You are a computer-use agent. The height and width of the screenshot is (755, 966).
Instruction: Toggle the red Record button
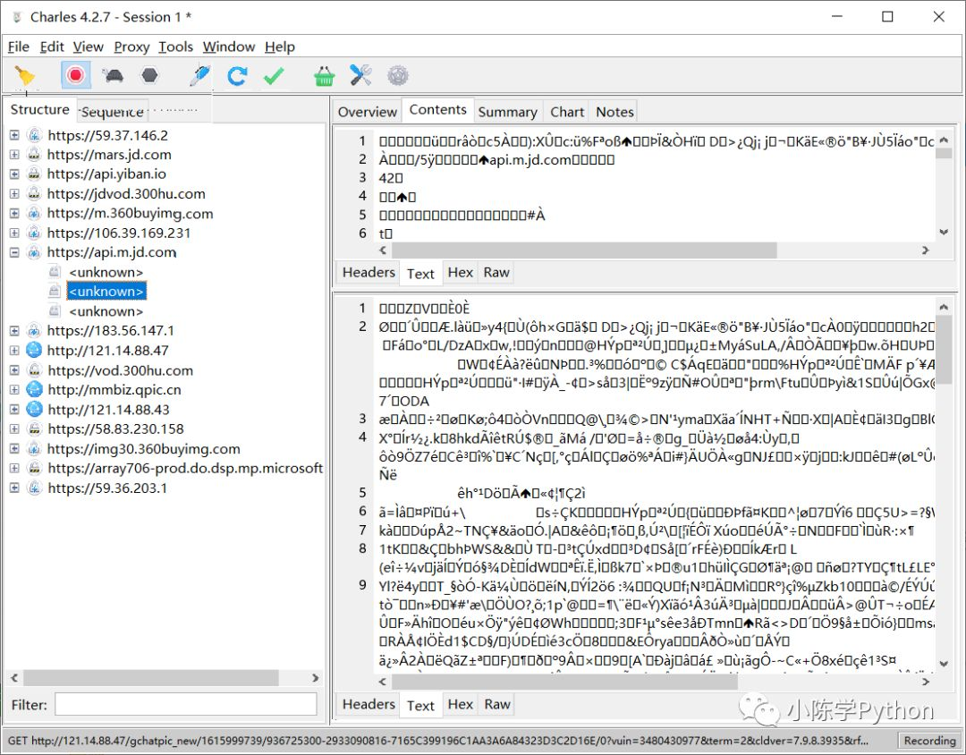[76, 75]
